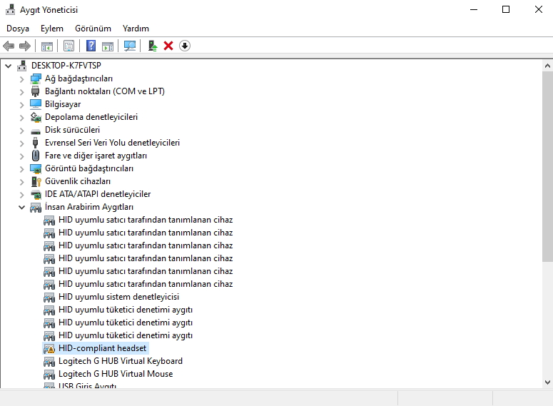
Task: Click the back arrow in the toolbar
Action: (9, 46)
